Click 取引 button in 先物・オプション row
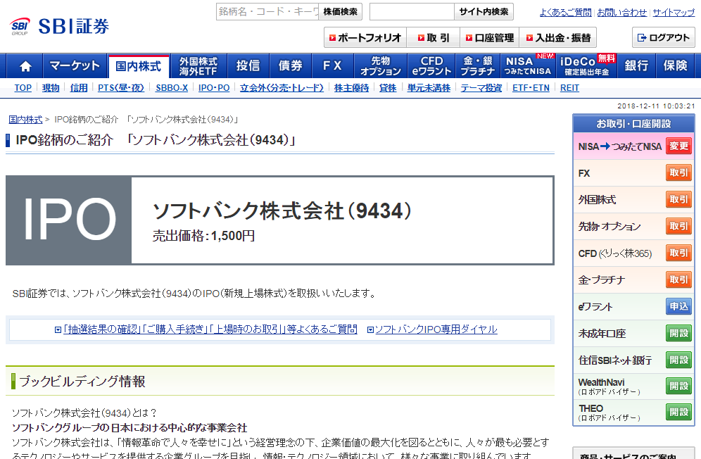 point(678,227)
